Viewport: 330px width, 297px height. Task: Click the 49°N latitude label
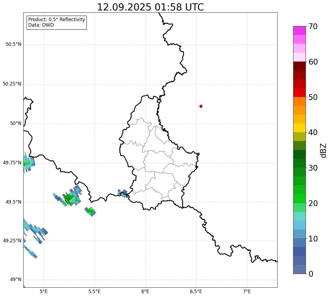pos(16,280)
